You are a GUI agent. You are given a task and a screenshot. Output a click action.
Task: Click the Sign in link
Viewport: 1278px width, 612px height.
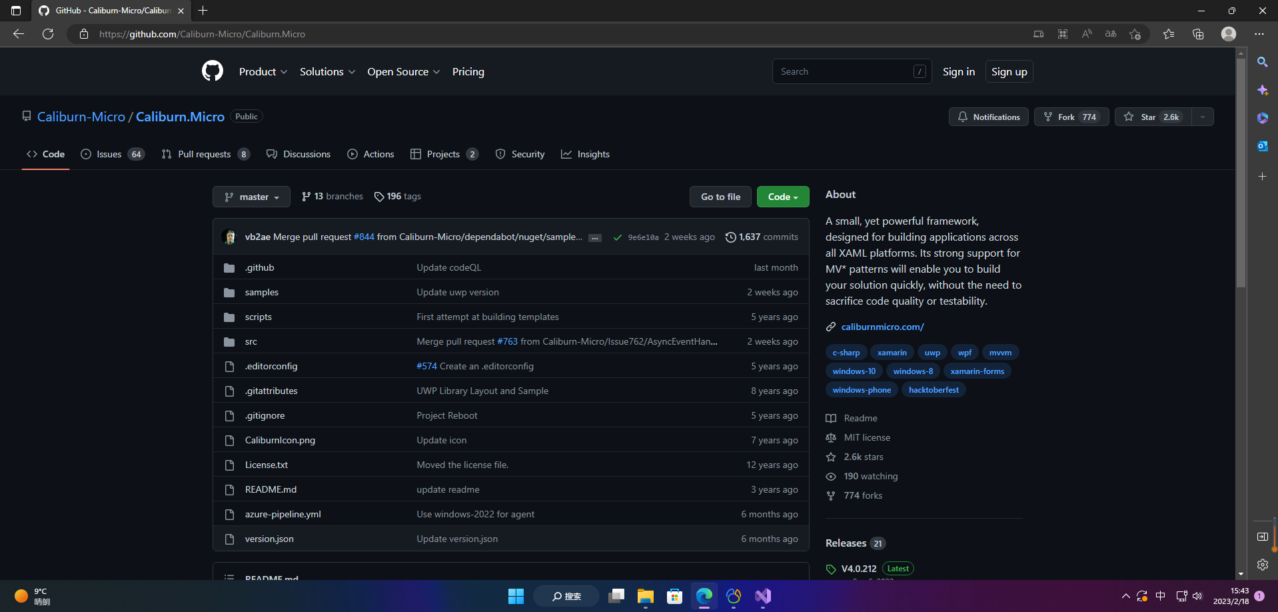[959, 71]
